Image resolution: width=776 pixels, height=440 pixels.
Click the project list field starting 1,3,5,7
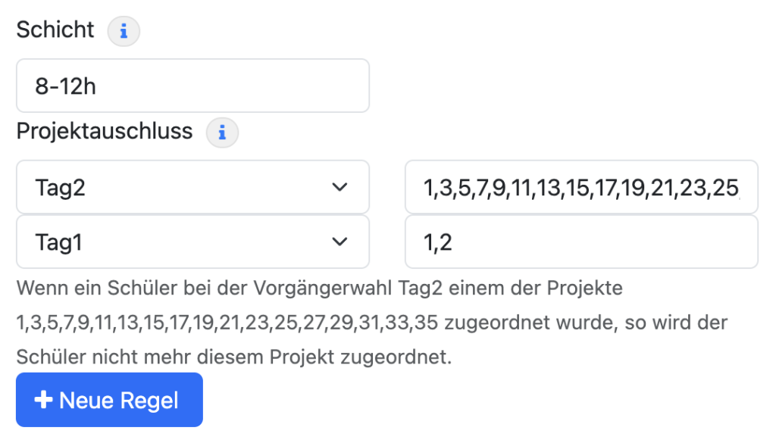click(581, 187)
